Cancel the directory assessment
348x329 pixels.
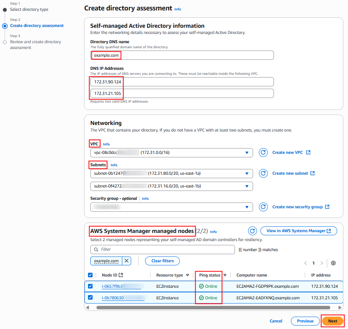click(x=276, y=321)
